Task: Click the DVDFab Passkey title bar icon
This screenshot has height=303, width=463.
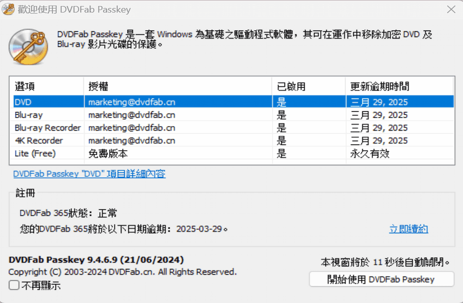Action: pyautogui.click(x=8, y=9)
